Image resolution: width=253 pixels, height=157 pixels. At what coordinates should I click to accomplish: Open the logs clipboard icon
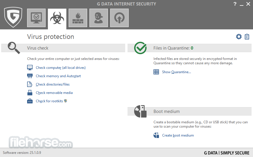tap(247, 37)
